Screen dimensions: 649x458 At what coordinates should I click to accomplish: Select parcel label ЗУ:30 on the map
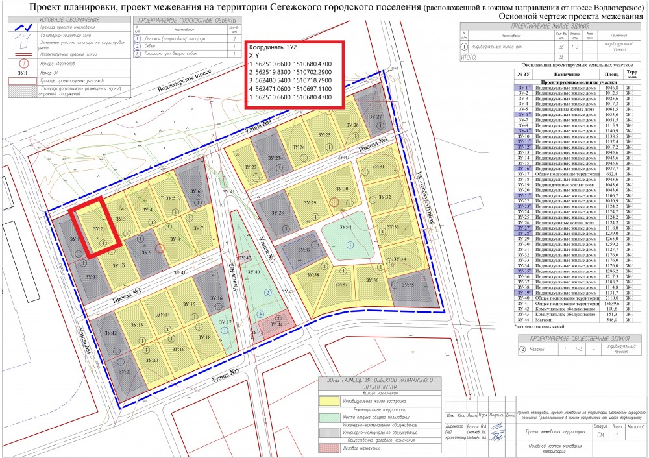click(x=342, y=189)
